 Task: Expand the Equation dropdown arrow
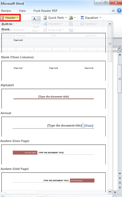[100, 18]
